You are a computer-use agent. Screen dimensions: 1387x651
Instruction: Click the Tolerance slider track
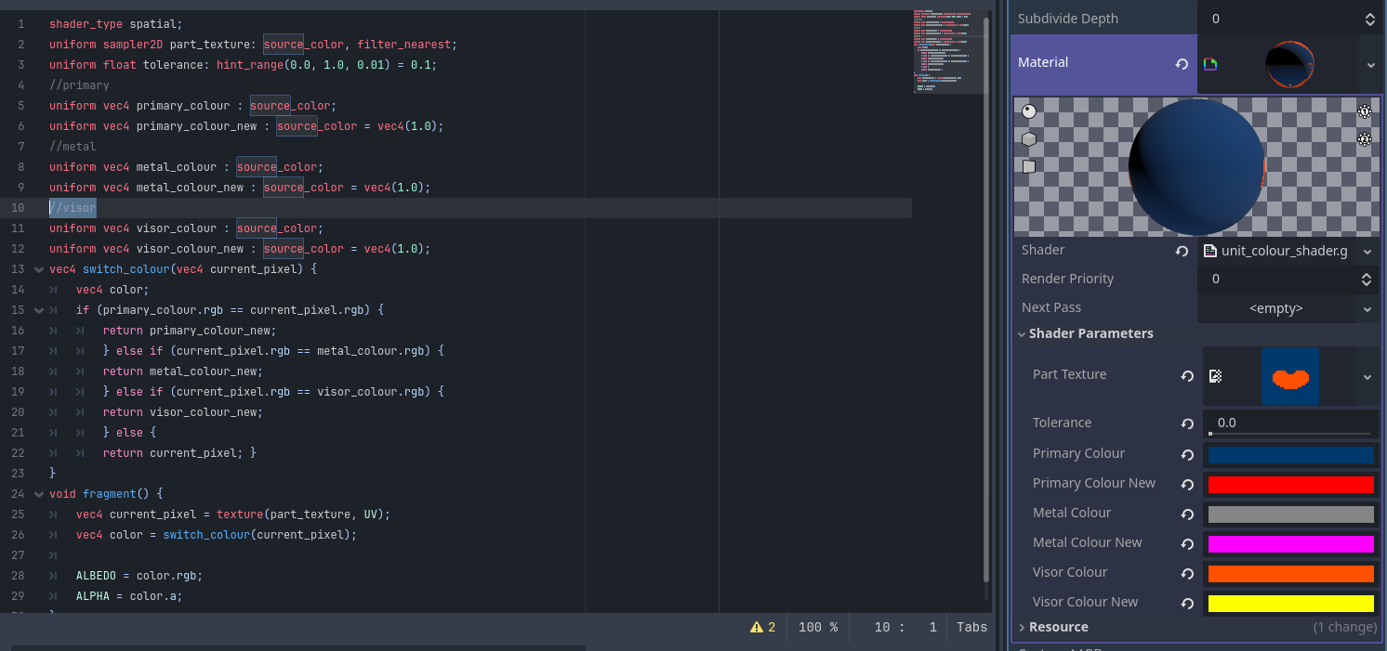pos(1289,434)
